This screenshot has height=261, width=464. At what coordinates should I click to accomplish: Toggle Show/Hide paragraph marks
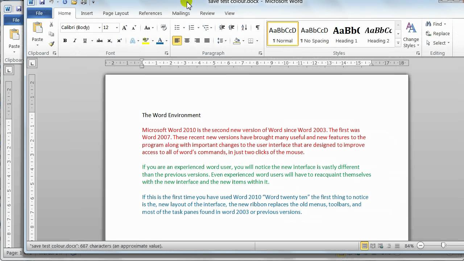click(x=257, y=28)
